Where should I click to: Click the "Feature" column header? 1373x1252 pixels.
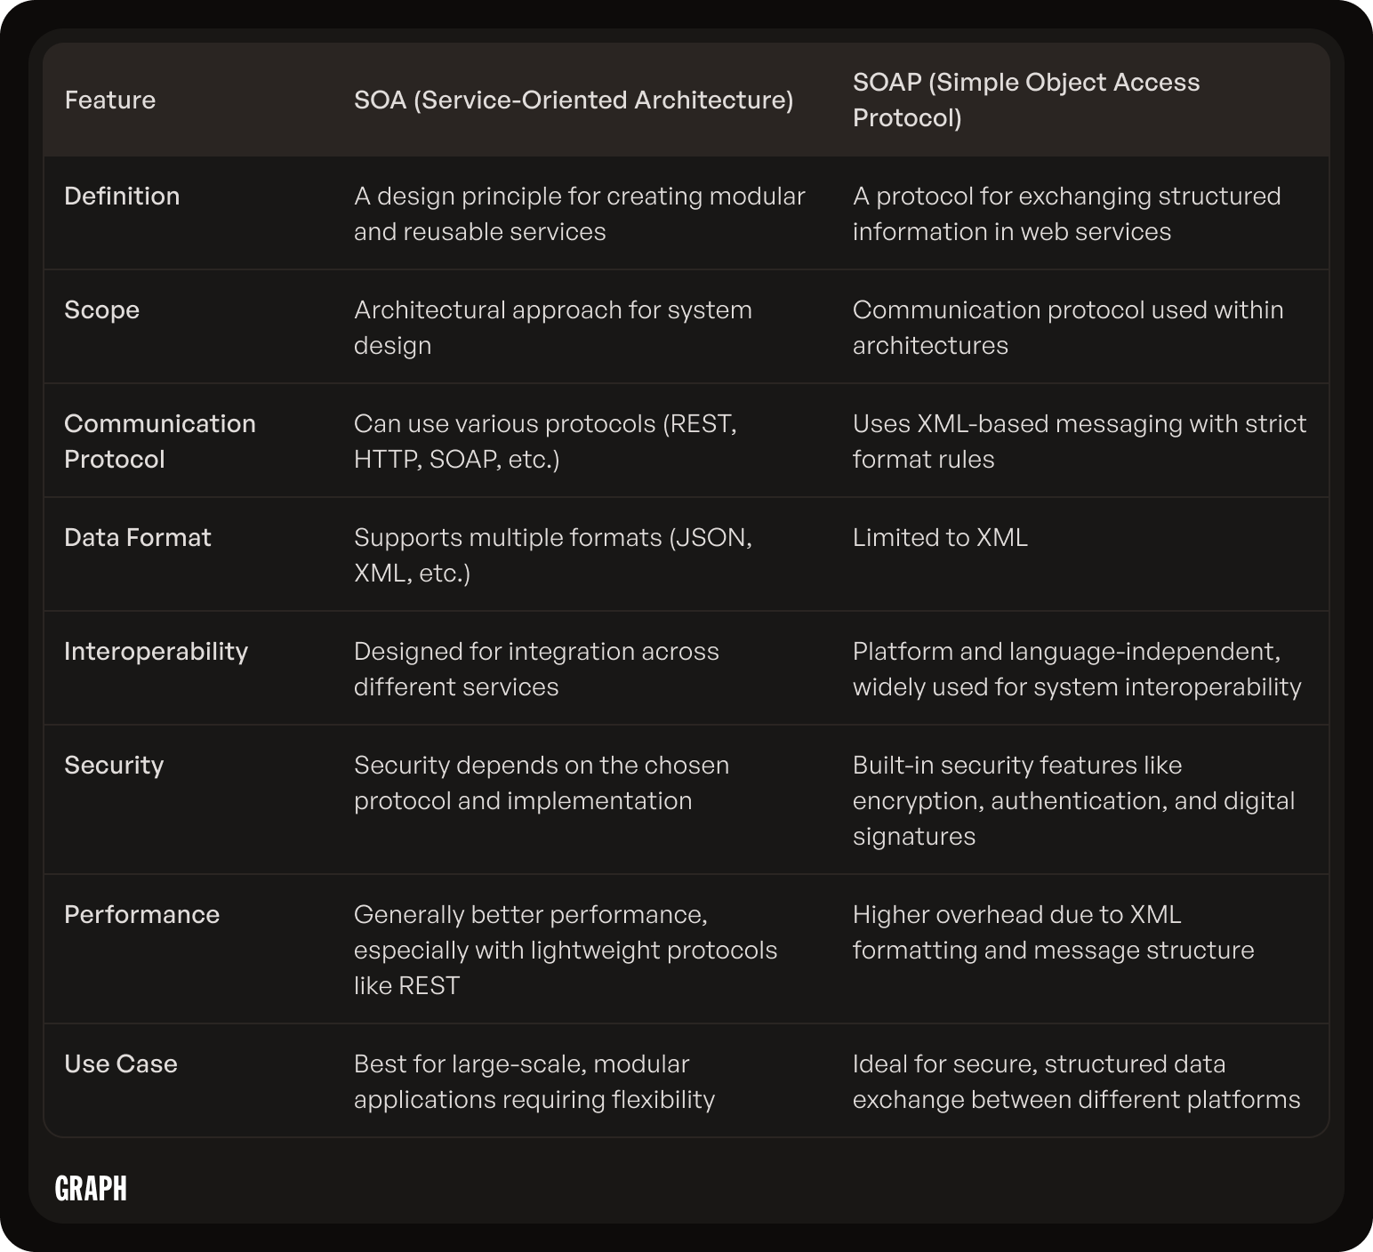coord(110,100)
